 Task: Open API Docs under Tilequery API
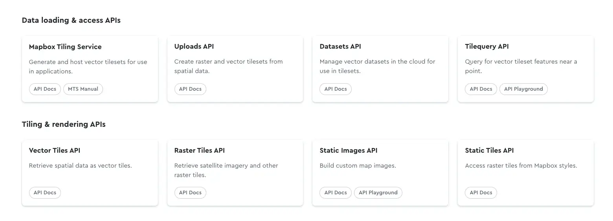click(x=481, y=89)
